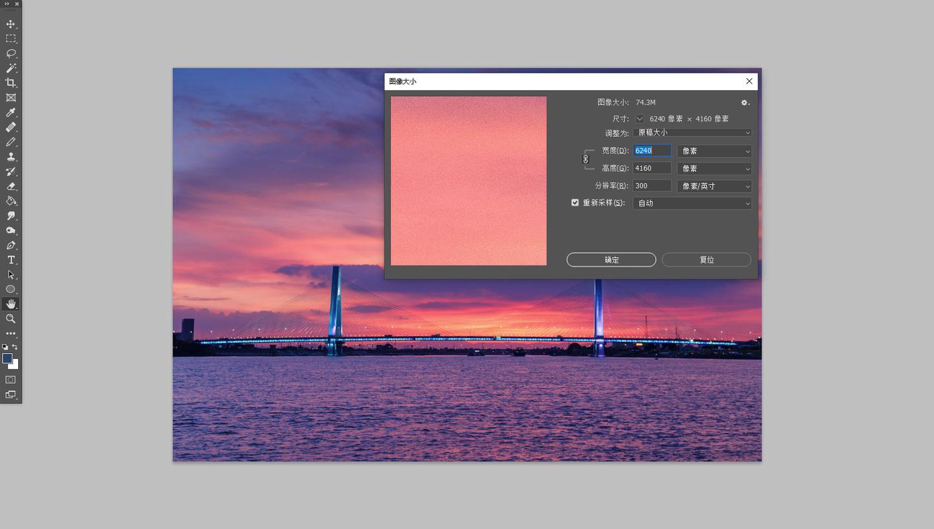Viewport: 934px width, 529px height.
Task: Click the 高度 height input field
Action: point(651,168)
